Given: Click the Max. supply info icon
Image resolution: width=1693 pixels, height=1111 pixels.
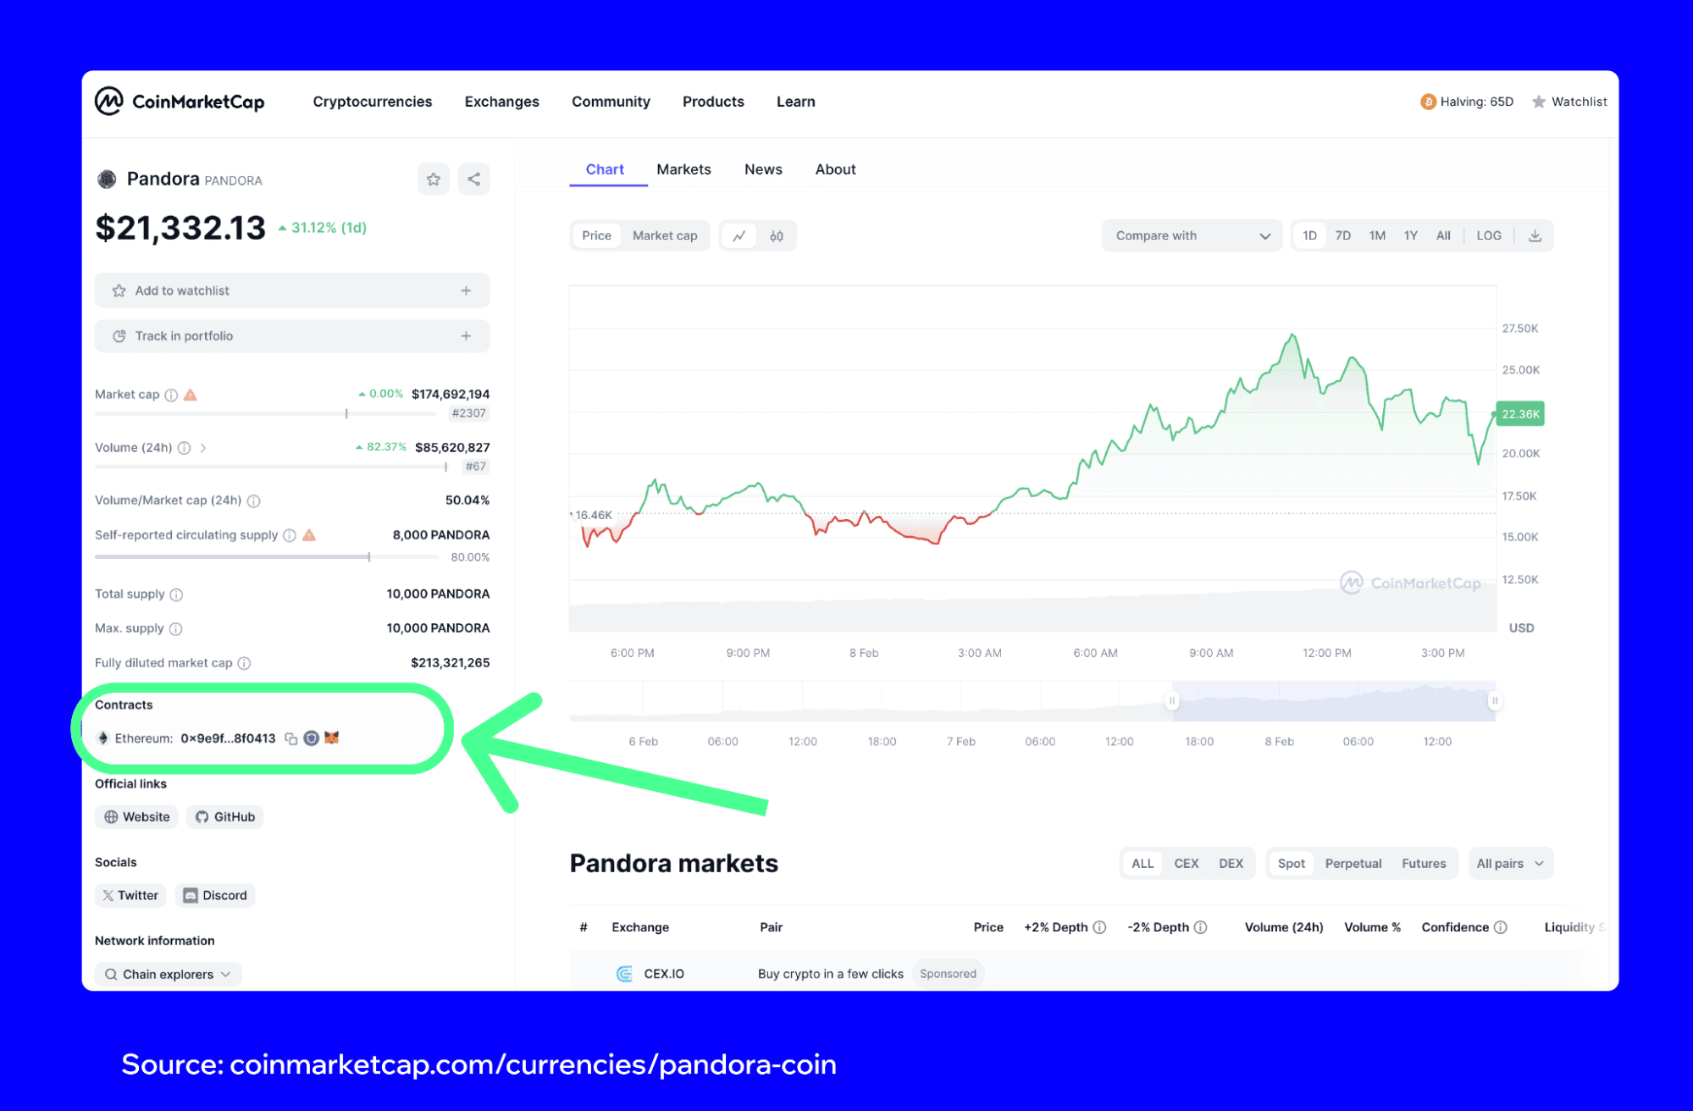Looking at the screenshot, I should (x=175, y=628).
